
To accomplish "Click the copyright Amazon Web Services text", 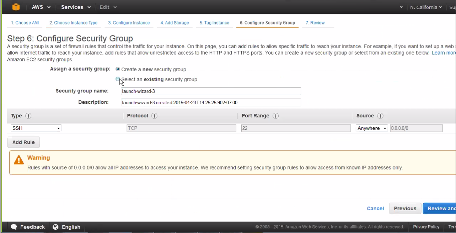I will tap(329, 227).
